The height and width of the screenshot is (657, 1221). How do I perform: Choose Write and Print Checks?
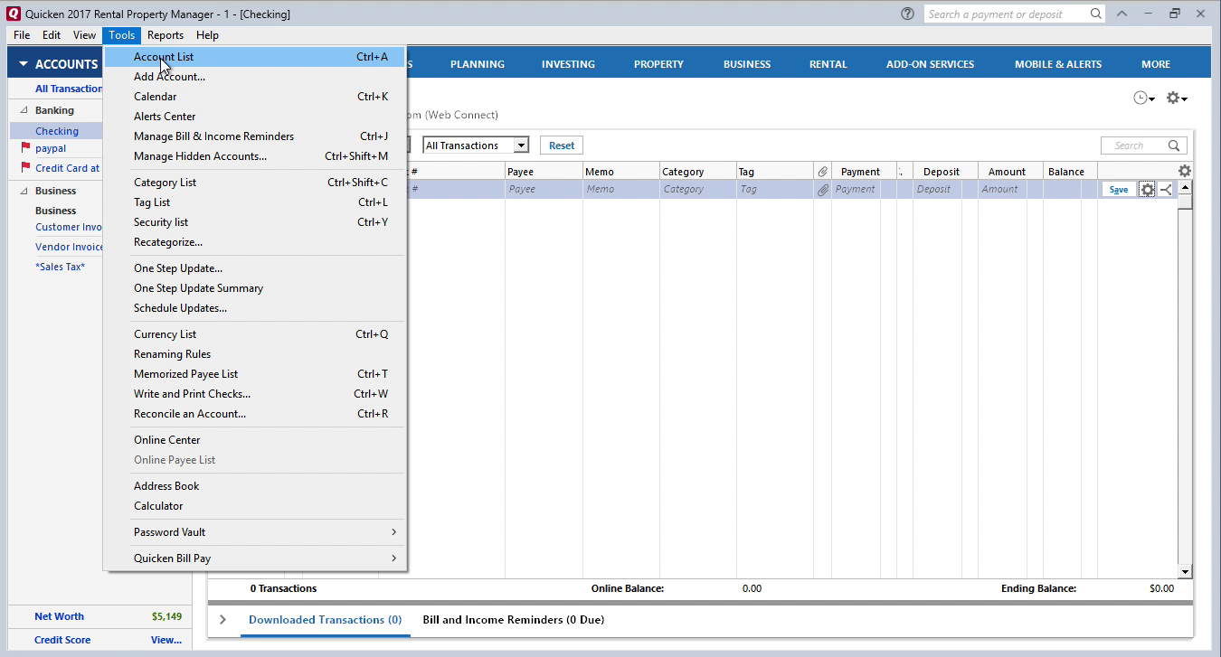(254, 394)
